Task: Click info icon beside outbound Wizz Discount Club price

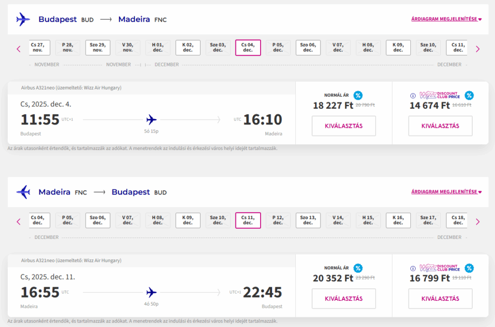Action: tap(413, 95)
